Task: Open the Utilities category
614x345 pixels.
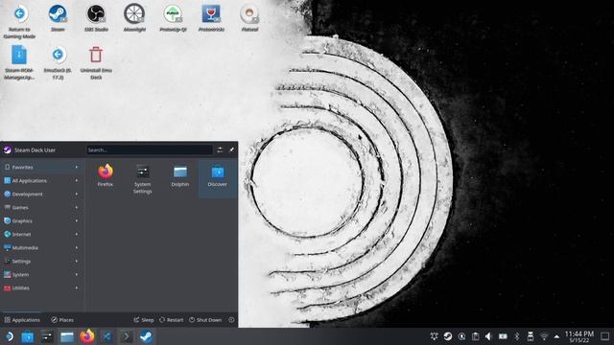Action: pos(41,288)
